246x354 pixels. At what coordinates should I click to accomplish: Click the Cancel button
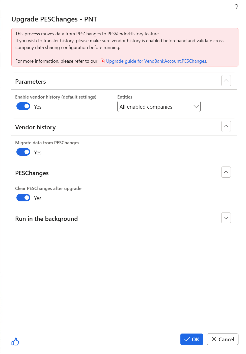tap(223, 339)
